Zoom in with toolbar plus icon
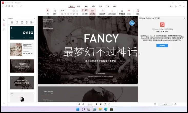Image resolution: width=188 pixels, height=113 pixels. [77, 11]
